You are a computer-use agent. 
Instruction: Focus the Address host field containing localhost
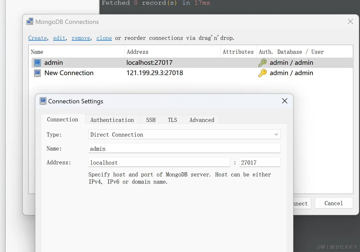[x=159, y=162]
